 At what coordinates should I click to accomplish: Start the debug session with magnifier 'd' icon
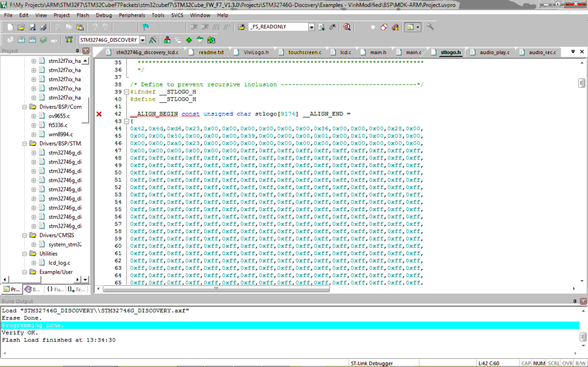click(347, 27)
